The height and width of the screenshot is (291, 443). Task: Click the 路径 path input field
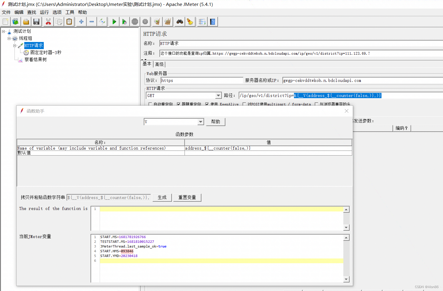coord(341,96)
